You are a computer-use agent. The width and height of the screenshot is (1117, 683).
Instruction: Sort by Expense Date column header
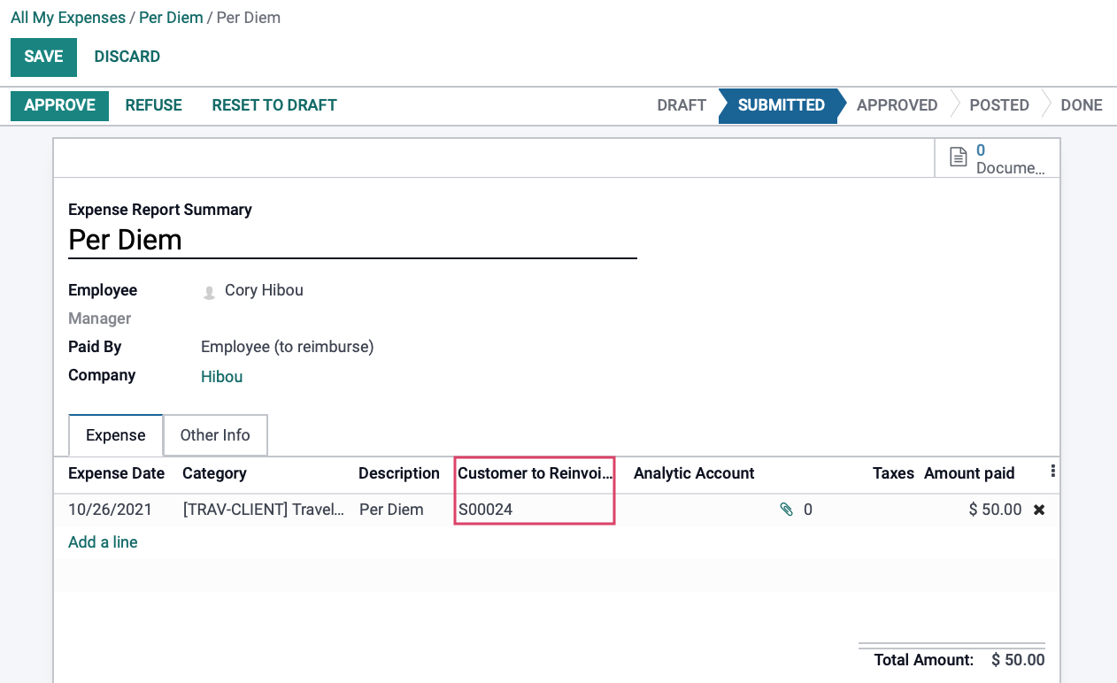117,473
